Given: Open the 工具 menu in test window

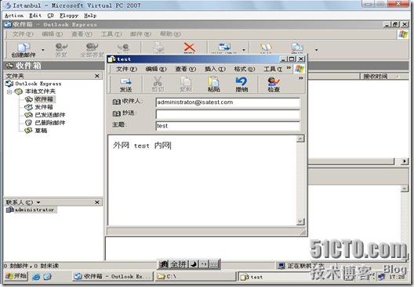Looking at the screenshot, I should 273,69.
